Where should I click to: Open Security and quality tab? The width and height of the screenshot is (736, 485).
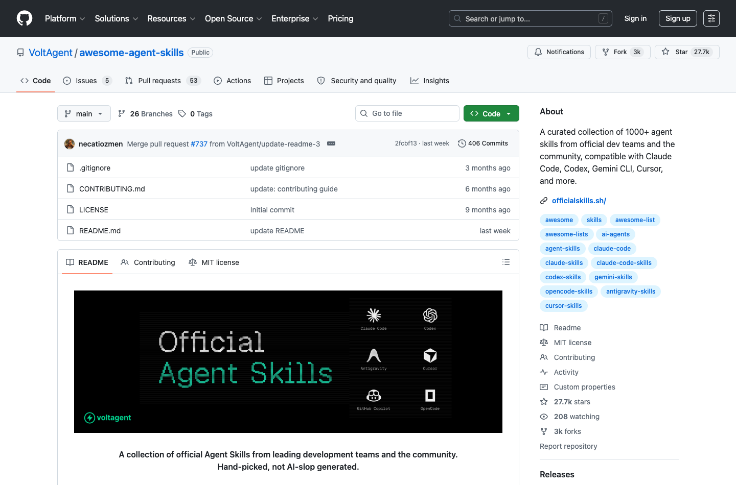tap(357, 81)
